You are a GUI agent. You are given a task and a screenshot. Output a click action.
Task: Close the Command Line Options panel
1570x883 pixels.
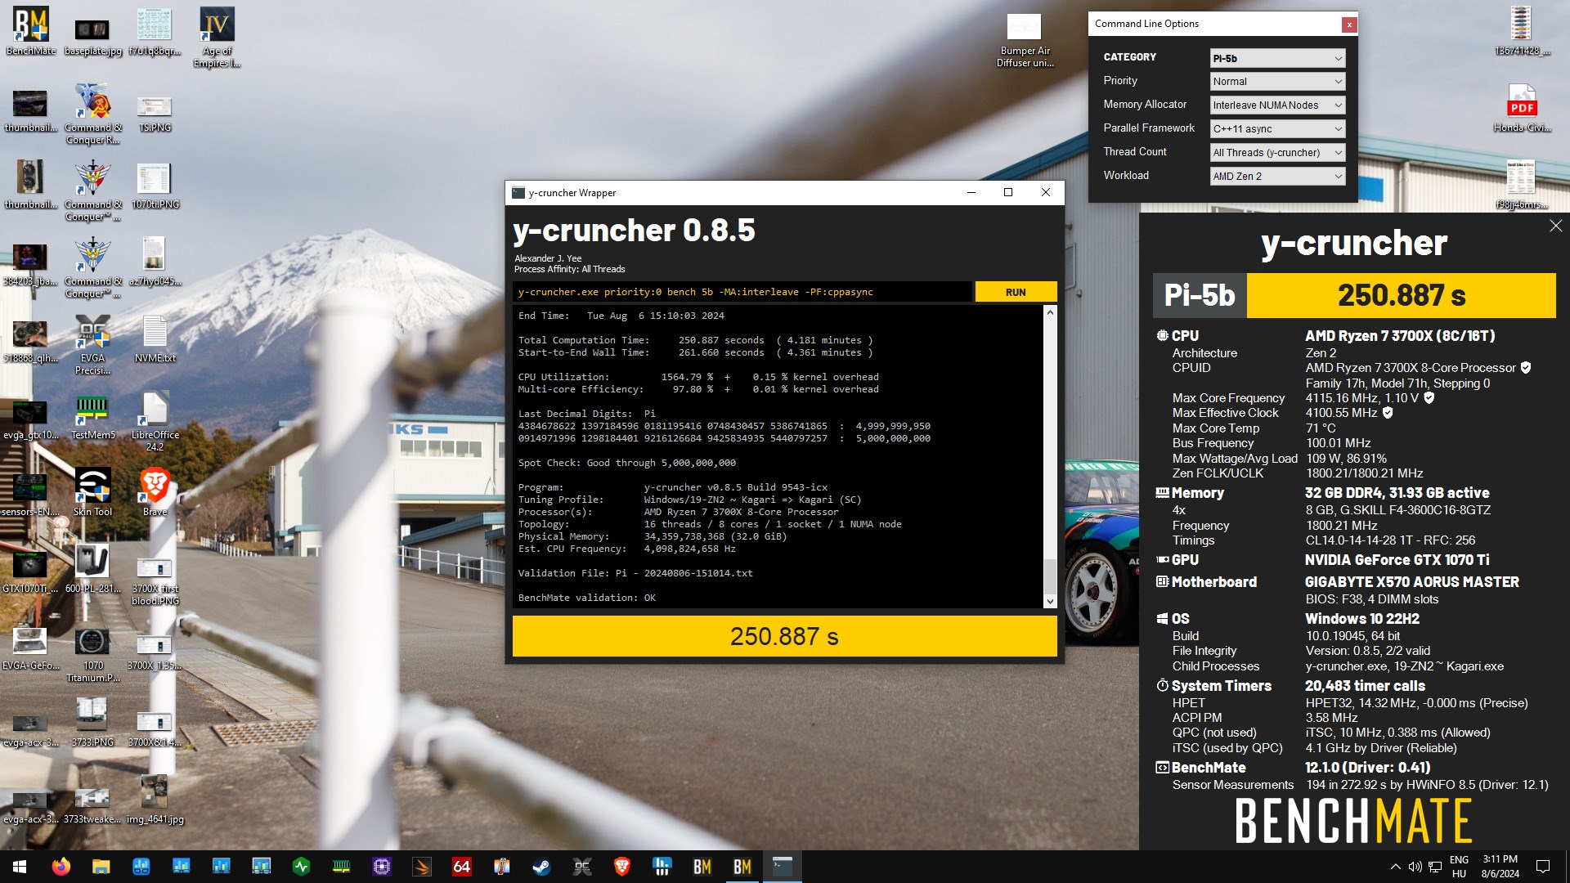tap(1349, 25)
